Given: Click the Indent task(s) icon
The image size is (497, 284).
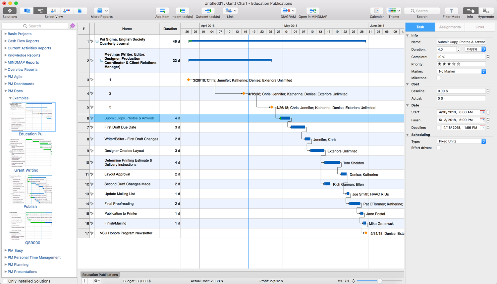Looking at the screenshot, I should pos(182,11).
